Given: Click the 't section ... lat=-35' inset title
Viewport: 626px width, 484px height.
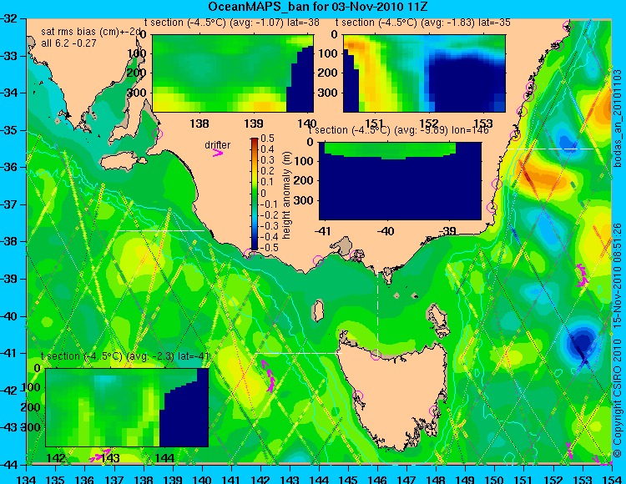Looking at the screenshot, I should (x=423, y=23).
